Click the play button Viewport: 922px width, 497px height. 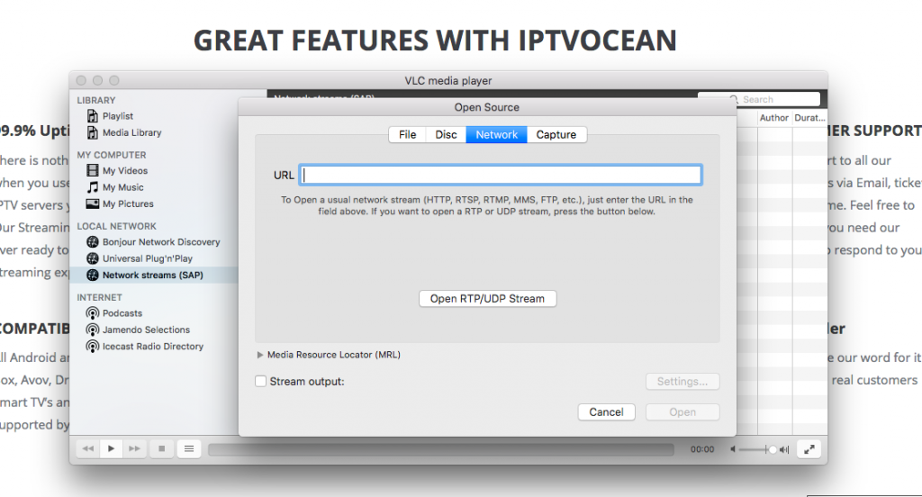click(111, 448)
